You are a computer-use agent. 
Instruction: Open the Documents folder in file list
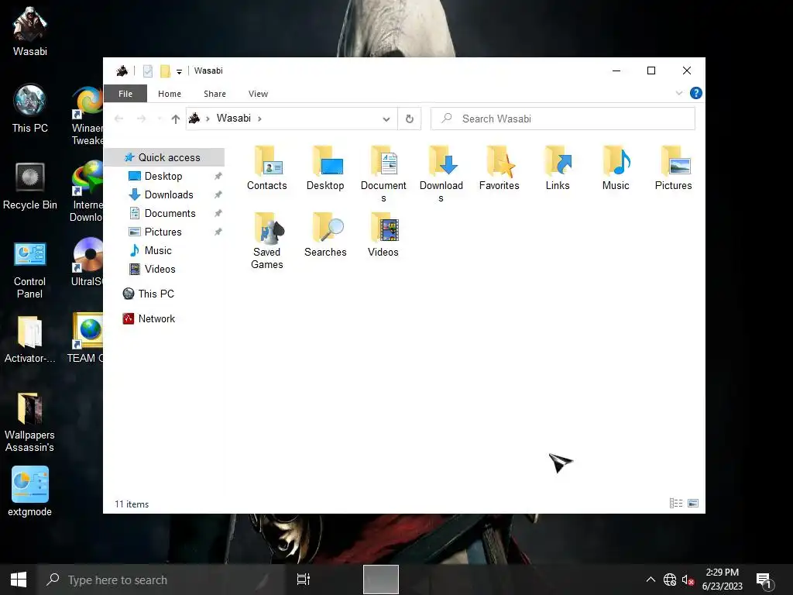coord(383,174)
